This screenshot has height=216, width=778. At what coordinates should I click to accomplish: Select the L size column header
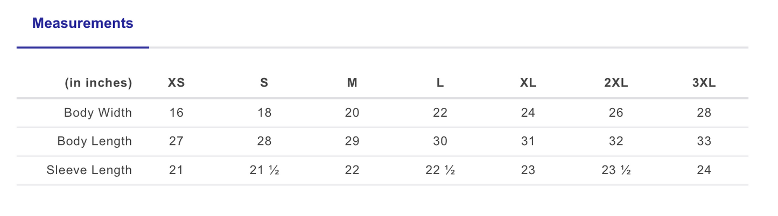(440, 83)
